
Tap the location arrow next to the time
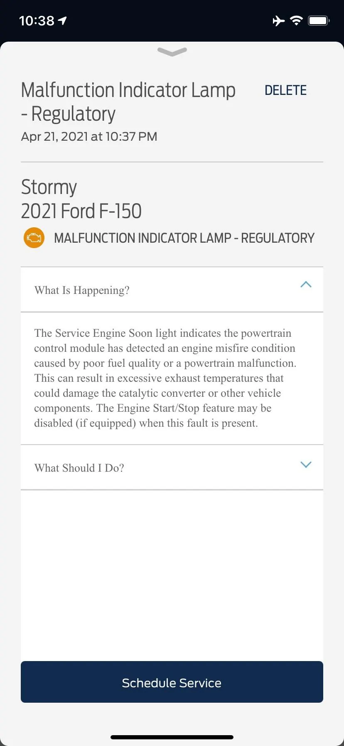coord(61,20)
